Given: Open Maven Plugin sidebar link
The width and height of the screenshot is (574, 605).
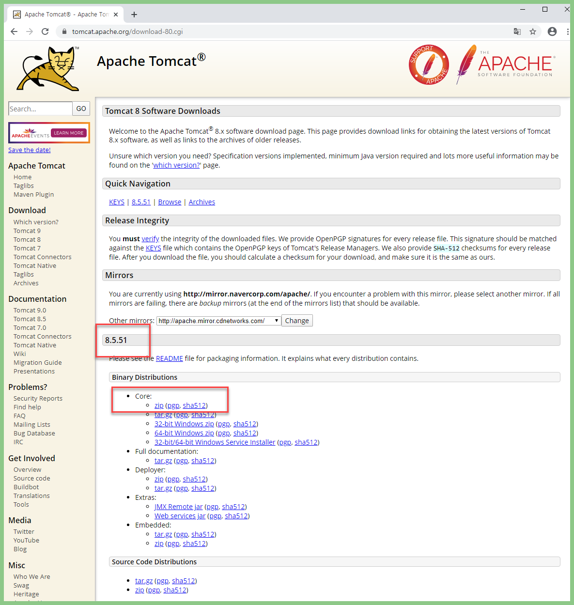Looking at the screenshot, I should pyautogui.click(x=34, y=195).
